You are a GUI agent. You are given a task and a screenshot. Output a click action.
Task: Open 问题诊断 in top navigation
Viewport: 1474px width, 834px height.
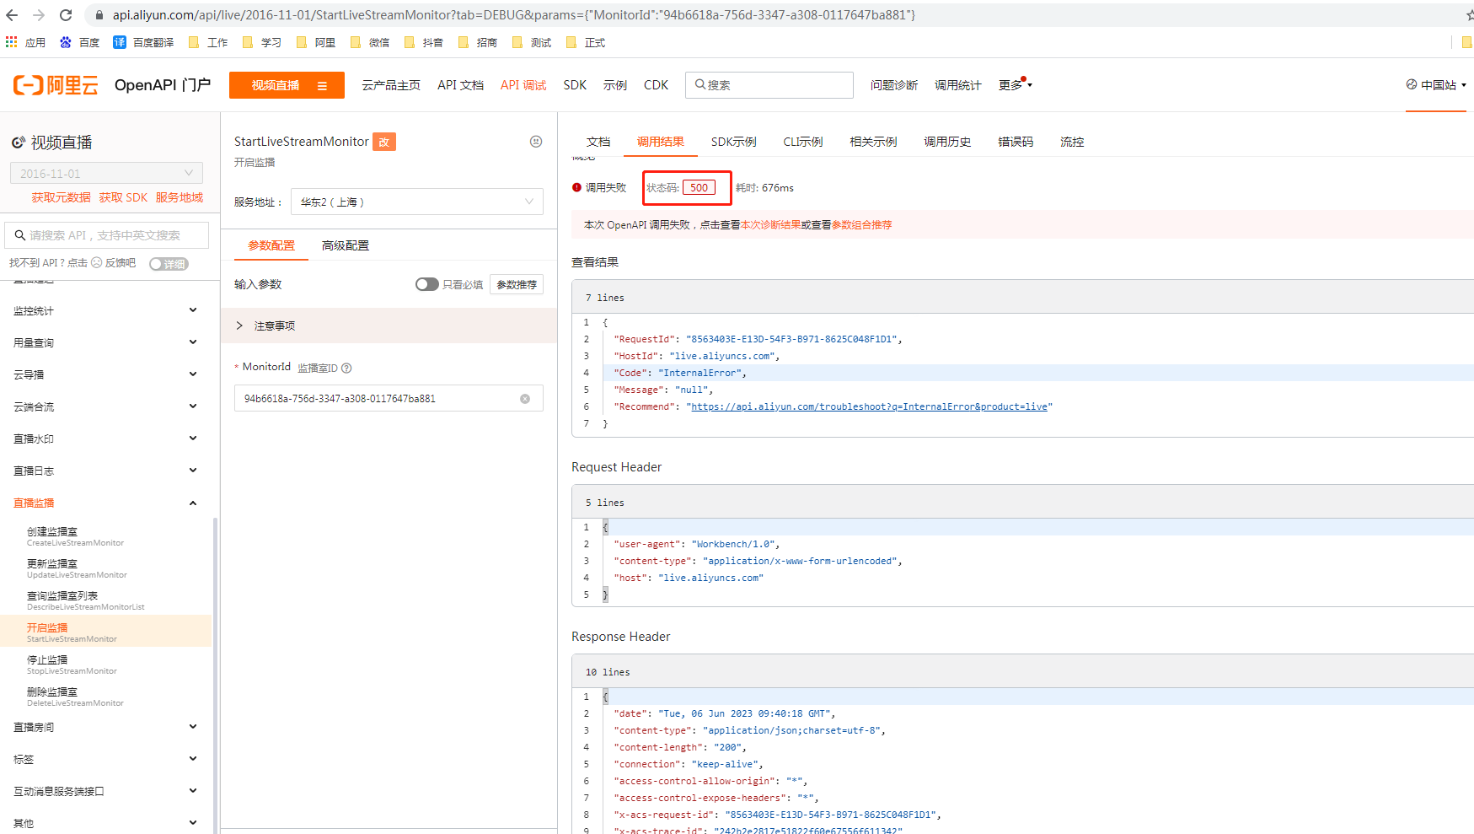[x=894, y=85]
